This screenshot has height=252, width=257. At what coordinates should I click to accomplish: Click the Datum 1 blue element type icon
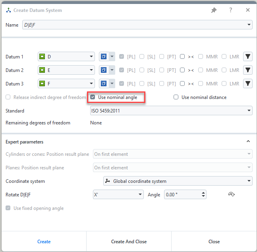(x=104, y=57)
